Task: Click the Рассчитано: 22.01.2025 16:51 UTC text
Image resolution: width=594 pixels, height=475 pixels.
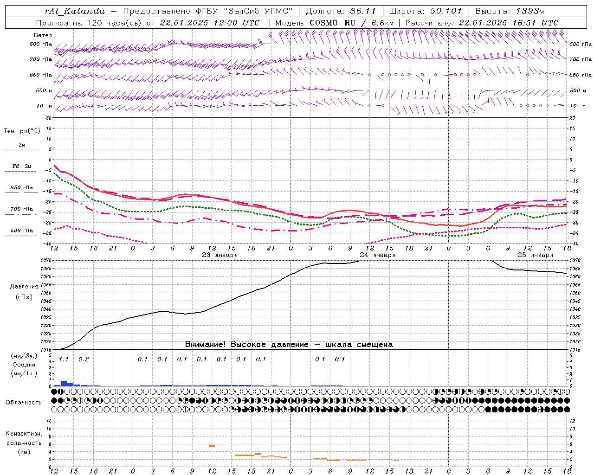Action: click(x=482, y=23)
